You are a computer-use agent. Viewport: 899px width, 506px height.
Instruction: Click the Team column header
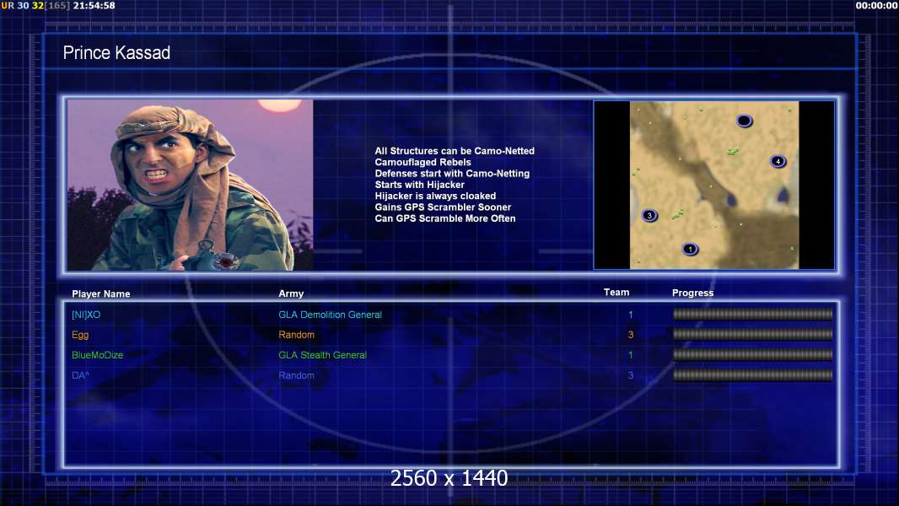pos(616,293)
